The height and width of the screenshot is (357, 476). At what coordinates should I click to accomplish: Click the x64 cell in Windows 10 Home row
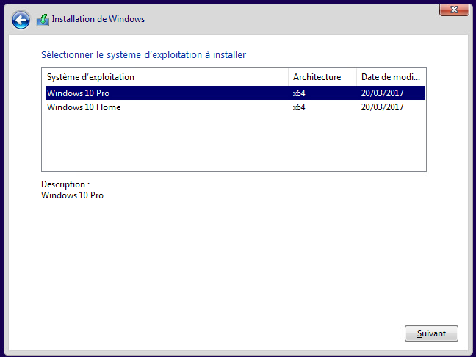pyautogui.click(x=299, y=107)
